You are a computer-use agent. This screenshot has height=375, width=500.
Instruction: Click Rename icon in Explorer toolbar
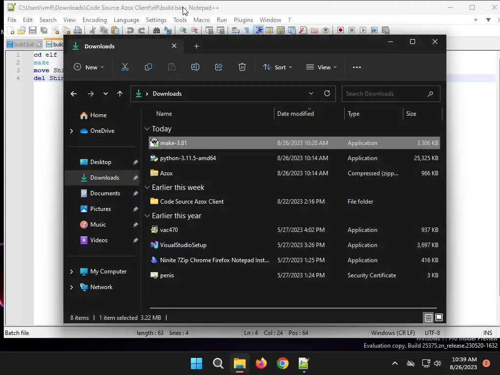point(195,67)
